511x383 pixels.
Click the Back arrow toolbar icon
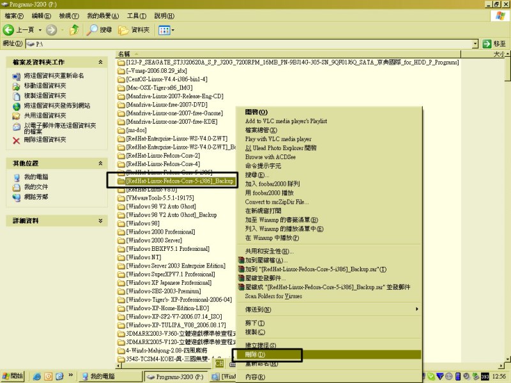pos(8,30)
